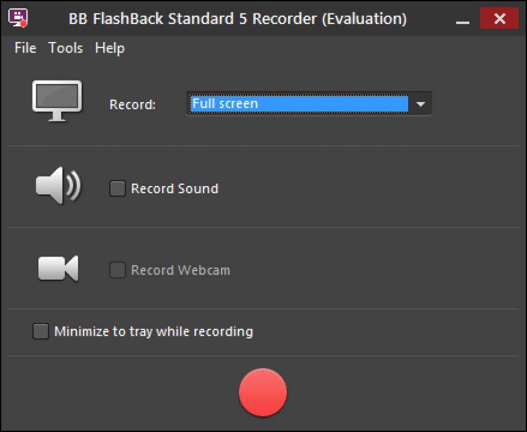Open the Help menu
The image size is (527, 432).
[109, 48]
